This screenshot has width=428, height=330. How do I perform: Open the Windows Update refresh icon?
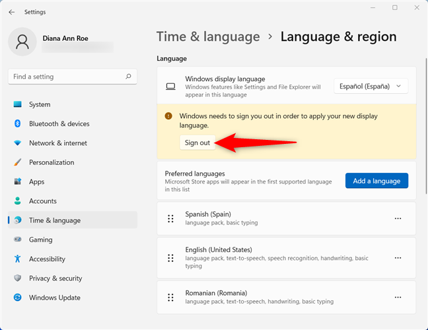(x=17, y=297)
